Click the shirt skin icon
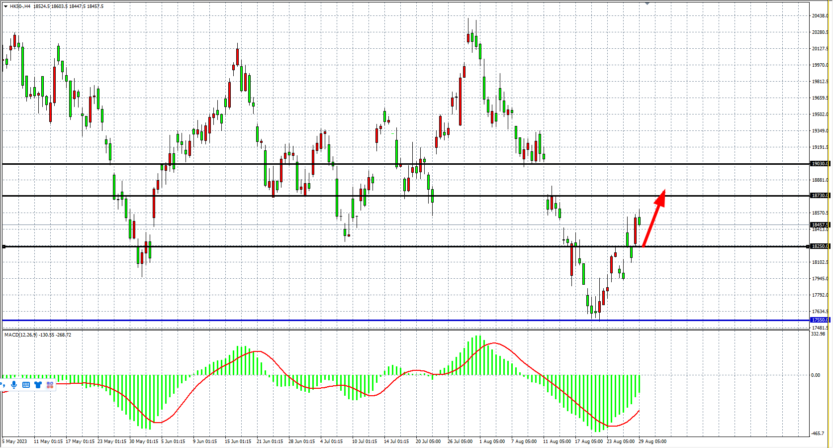The width and height of the screenshot is (833, 448). pyautogui.click(x=38, y=385)
